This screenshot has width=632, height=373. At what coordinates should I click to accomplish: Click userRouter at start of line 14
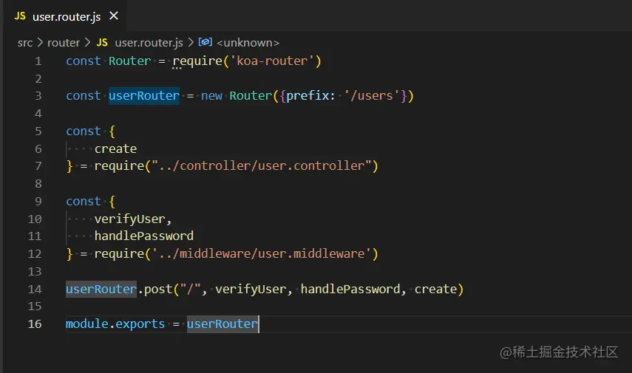pos(101,290)
